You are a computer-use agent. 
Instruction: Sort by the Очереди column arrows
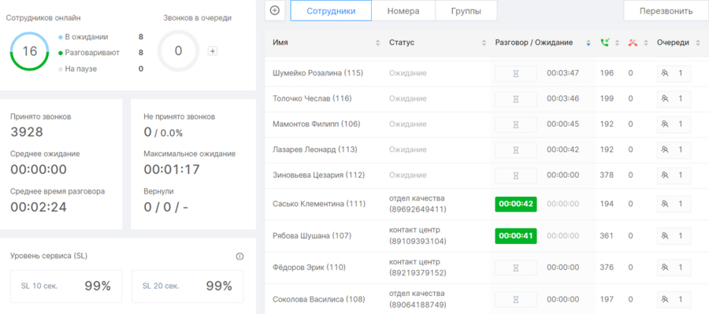[699, 43]
